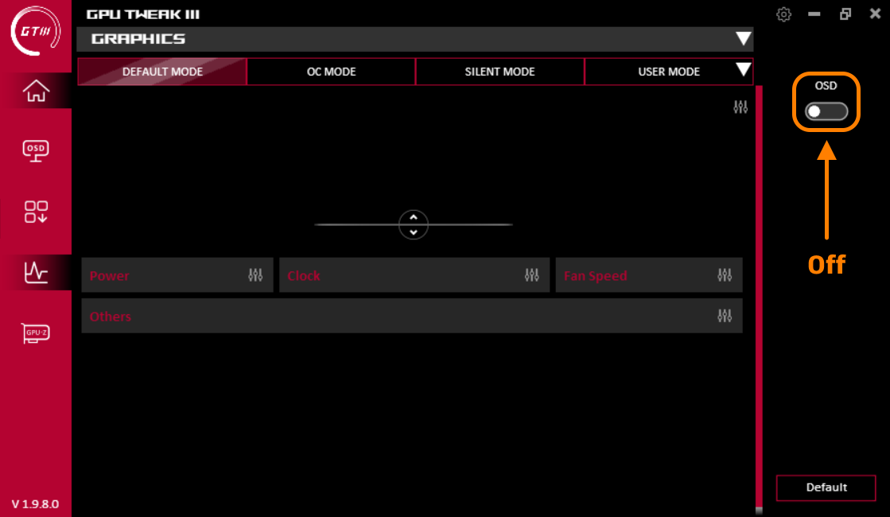Open the settings gear at top right
The image size is (890, 517).
(783, 14)
